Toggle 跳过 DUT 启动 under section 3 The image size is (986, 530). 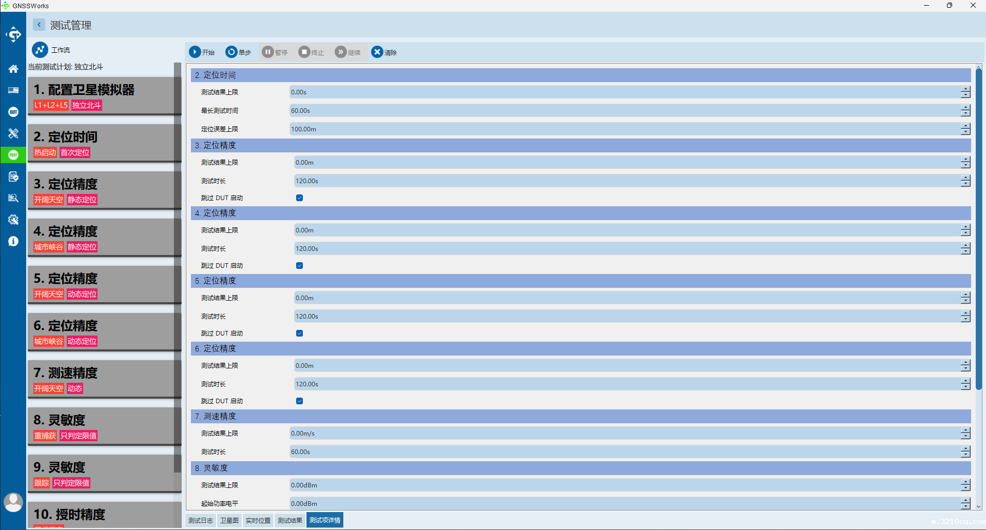click(299, 198)
